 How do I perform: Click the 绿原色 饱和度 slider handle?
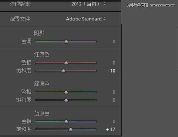point(66,100)
